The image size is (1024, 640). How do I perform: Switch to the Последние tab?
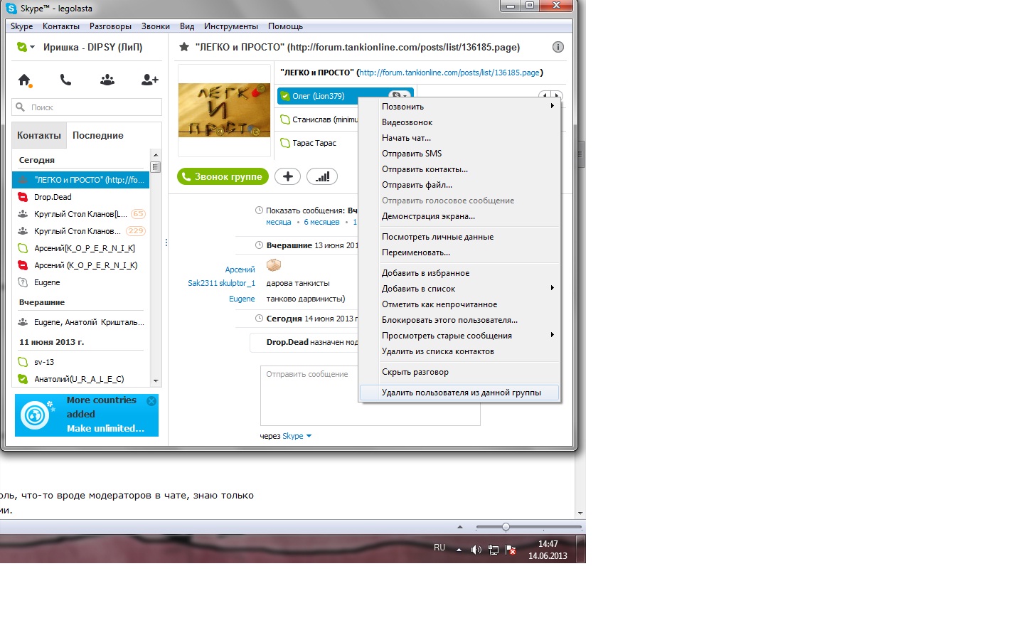[98, 135]
